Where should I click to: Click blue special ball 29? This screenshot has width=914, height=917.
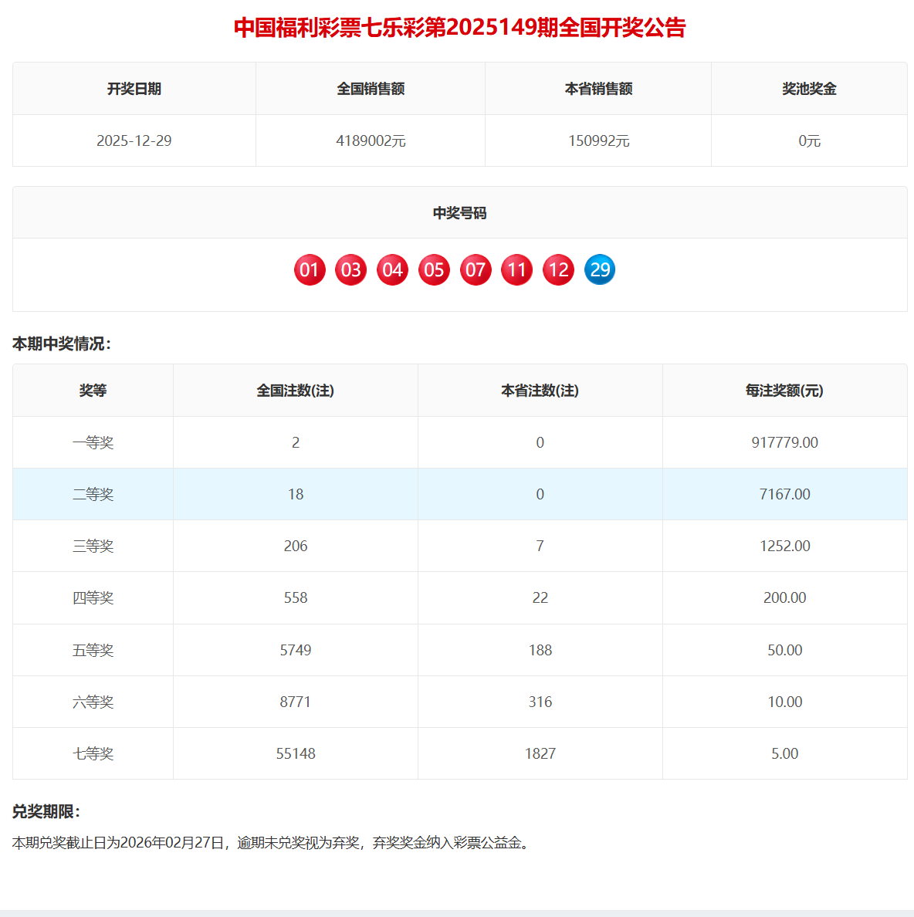600,269
